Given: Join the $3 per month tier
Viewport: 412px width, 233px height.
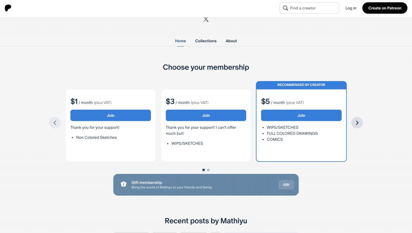Looking at the screenshot, I should point(206,115).
